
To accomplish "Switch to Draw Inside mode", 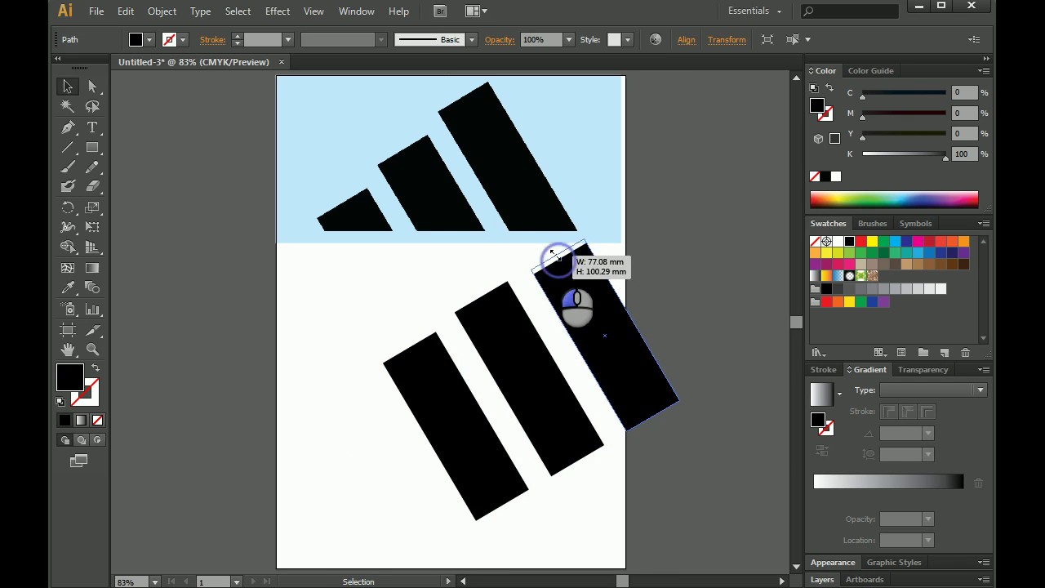I will (x=97, y=440).
